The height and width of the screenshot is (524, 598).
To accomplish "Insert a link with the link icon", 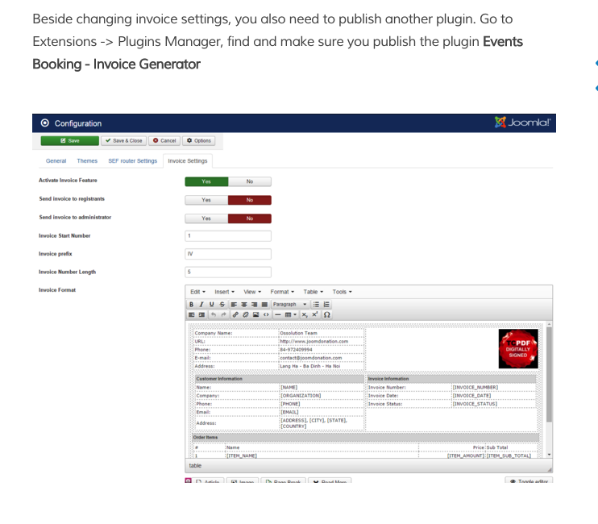I will (235, 314).
